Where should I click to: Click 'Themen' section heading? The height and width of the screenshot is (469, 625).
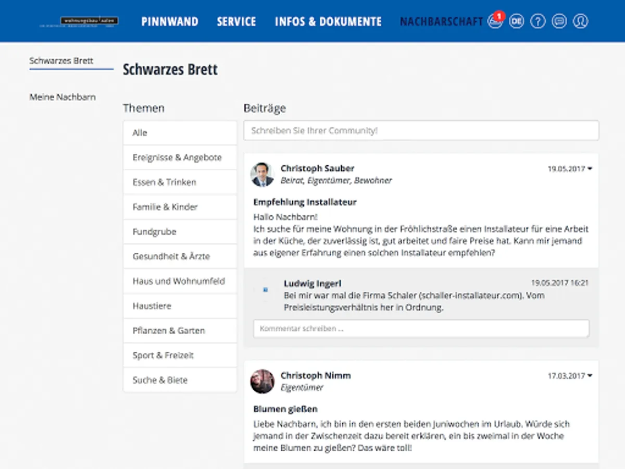point(144,108)
